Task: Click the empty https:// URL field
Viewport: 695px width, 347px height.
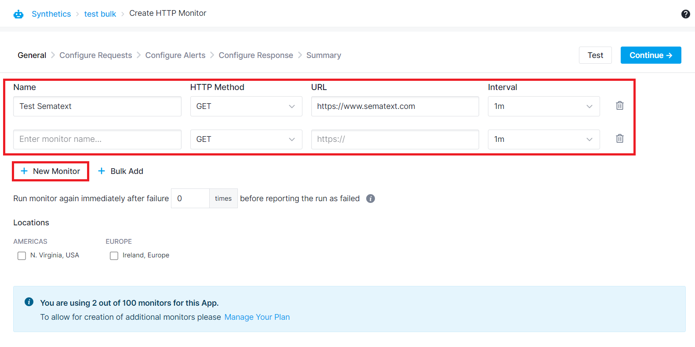Action: point(395,139)
